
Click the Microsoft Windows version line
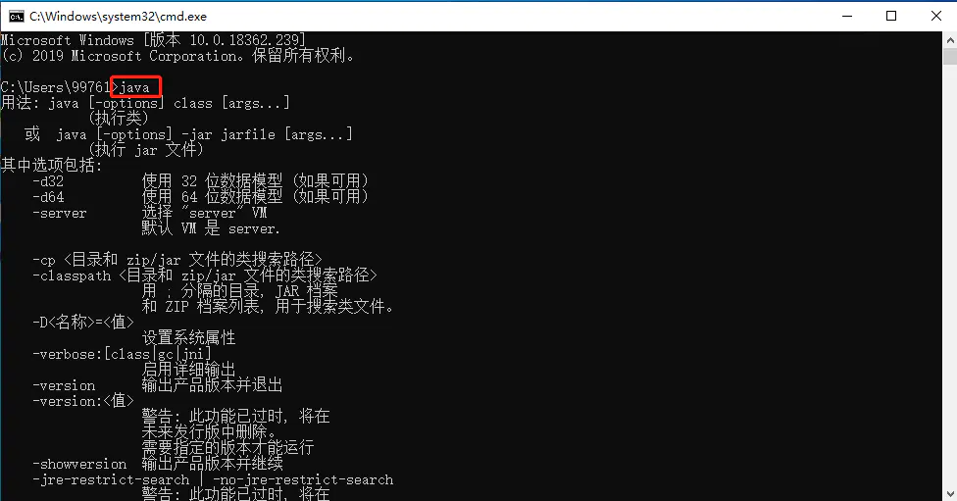(x=153, y=40)
